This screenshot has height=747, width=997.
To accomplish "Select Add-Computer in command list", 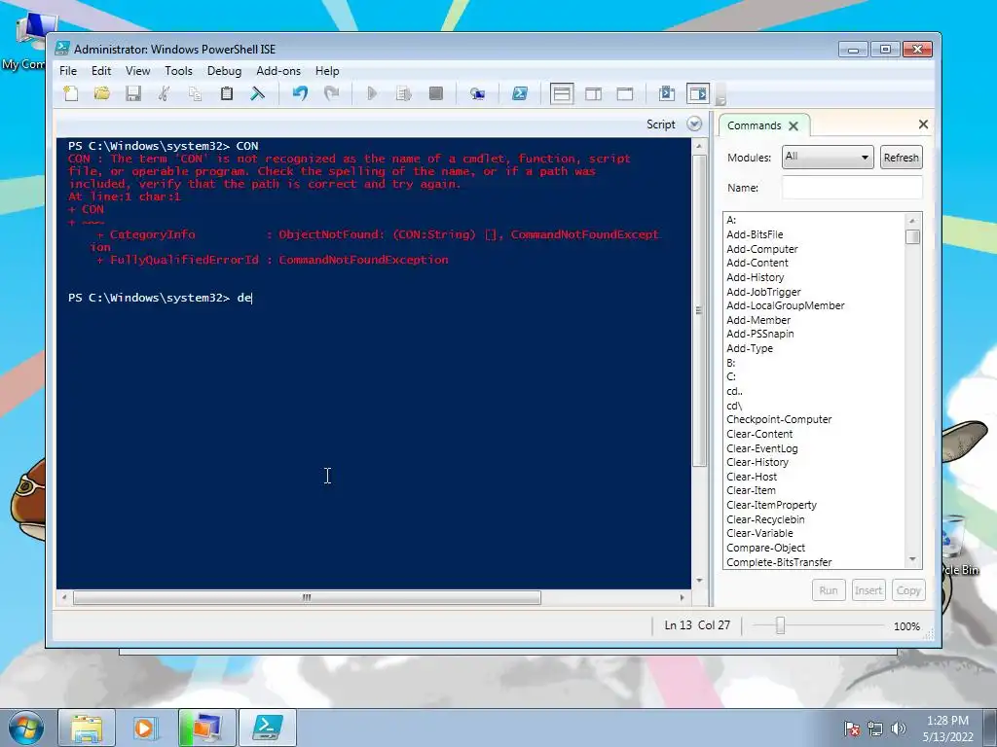I will pyautogui.click(x=761, y=249).
